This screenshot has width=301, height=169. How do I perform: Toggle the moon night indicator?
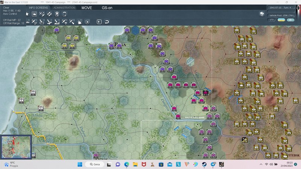point(290,20)
